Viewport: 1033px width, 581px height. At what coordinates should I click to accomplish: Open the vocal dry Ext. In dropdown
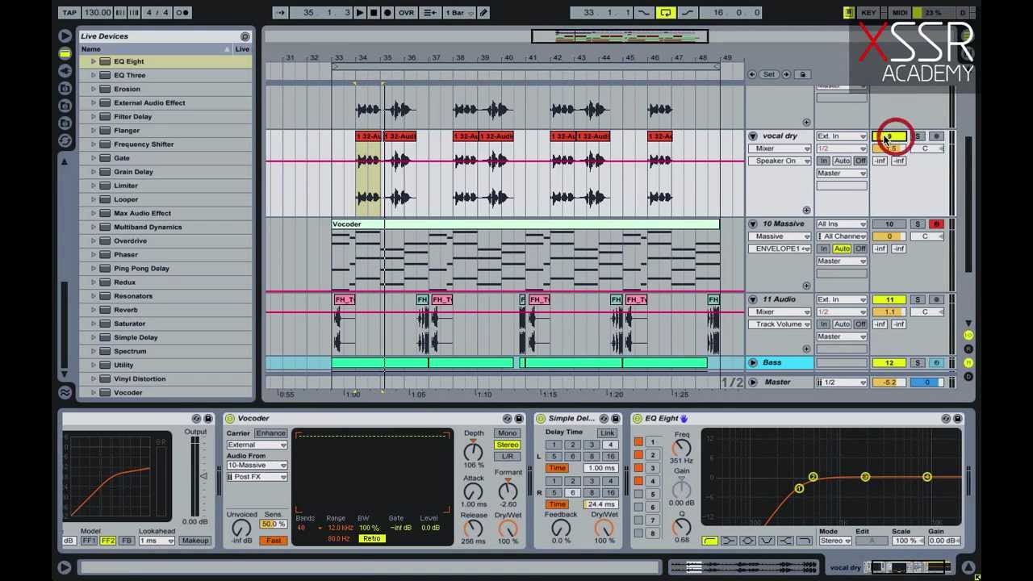842,136
